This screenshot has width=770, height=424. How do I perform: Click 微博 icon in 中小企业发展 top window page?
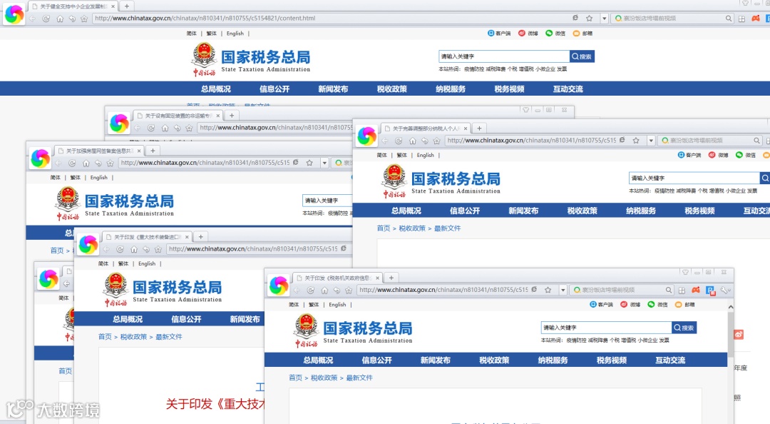521,33
